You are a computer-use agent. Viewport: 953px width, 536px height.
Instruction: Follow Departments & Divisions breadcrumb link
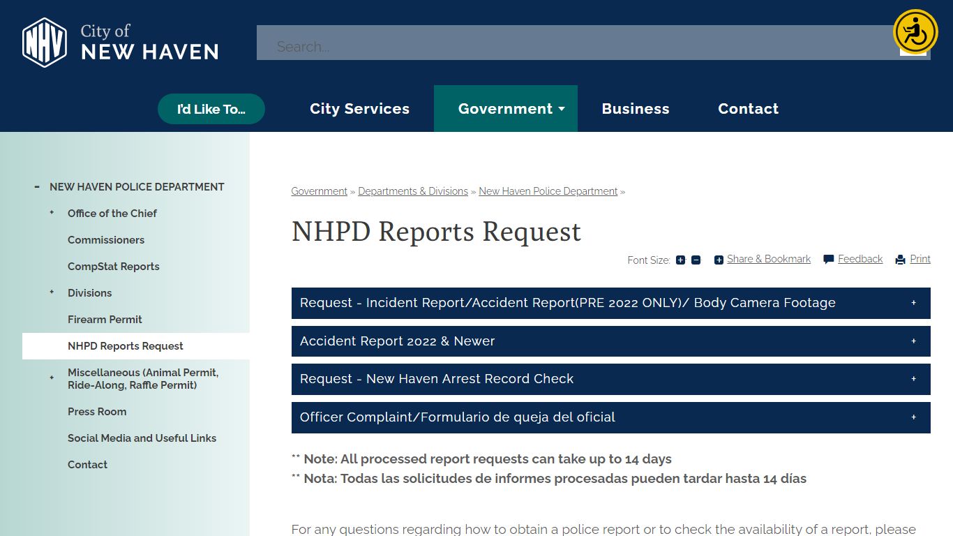(x=413, y=191)
